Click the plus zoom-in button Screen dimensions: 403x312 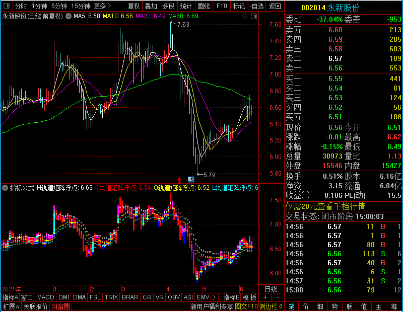point(265,297)
